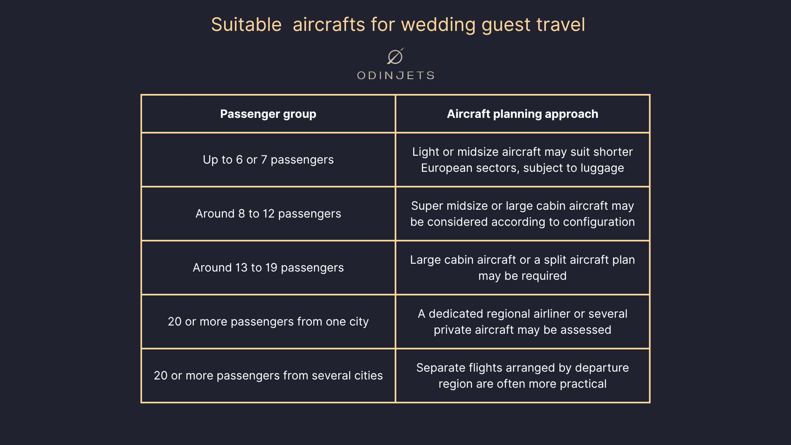Click 'be considered according to configuration' line
The image size is (791, 445).
click(522, 222)
